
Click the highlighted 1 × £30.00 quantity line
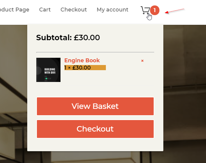[85, 68]
